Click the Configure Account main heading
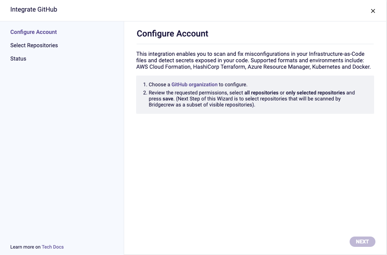Viewport: 387px width, 255px height. pos(173,33)
